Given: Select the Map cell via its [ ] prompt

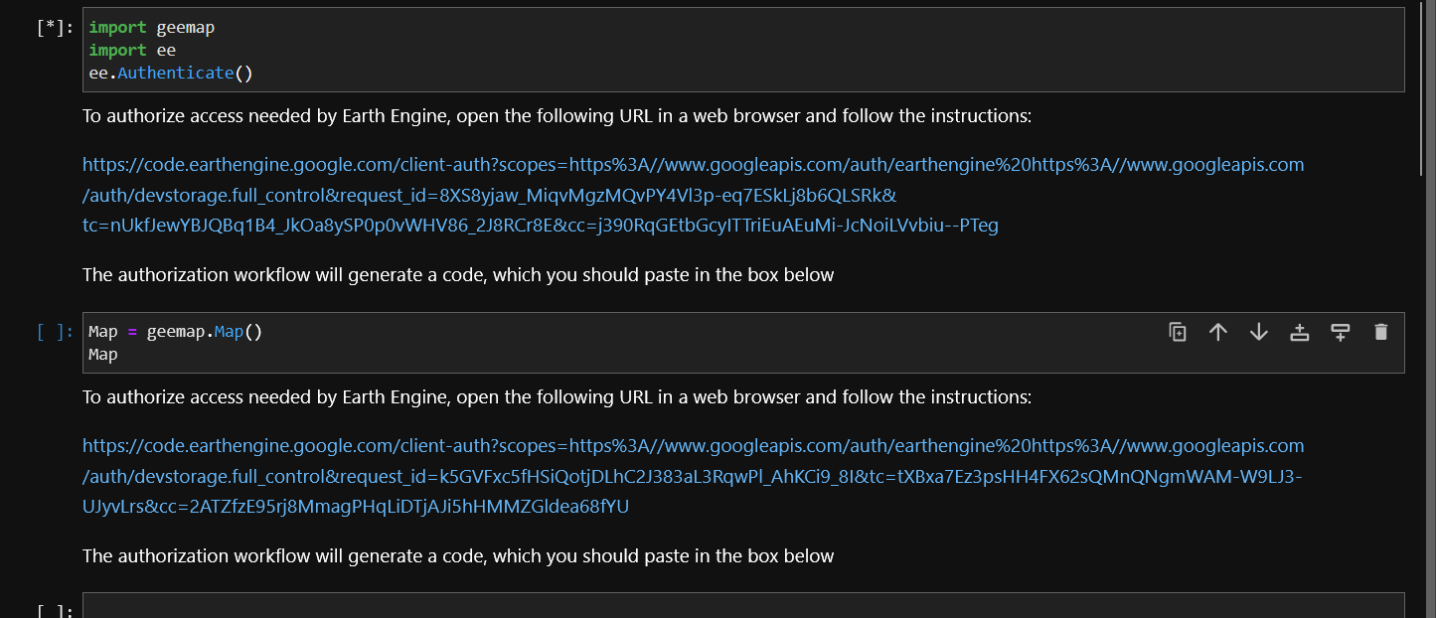Looking at the screenshot, I should click(x=54, y=332).
